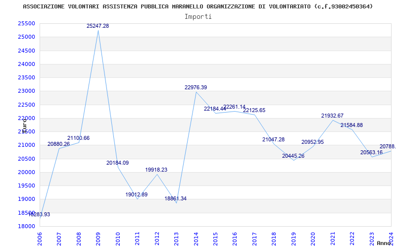This screenshot has height=248, width=396.
Task: Select the peak value label 25247.28
Action: 98,26
